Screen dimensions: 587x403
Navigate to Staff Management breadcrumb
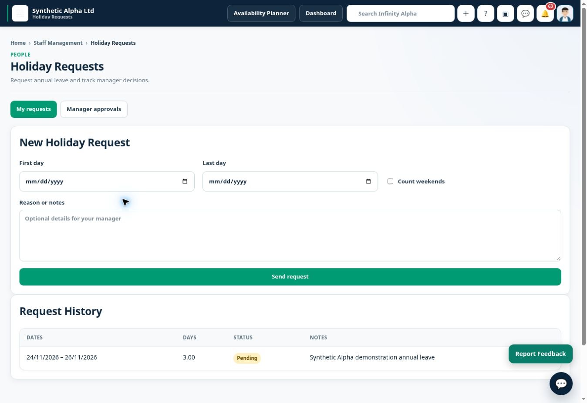pyautogui.click(x=58, y=43)
